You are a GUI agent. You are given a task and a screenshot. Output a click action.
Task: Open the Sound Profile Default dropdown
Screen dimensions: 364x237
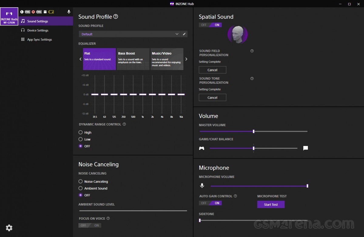tap(130, 34)
